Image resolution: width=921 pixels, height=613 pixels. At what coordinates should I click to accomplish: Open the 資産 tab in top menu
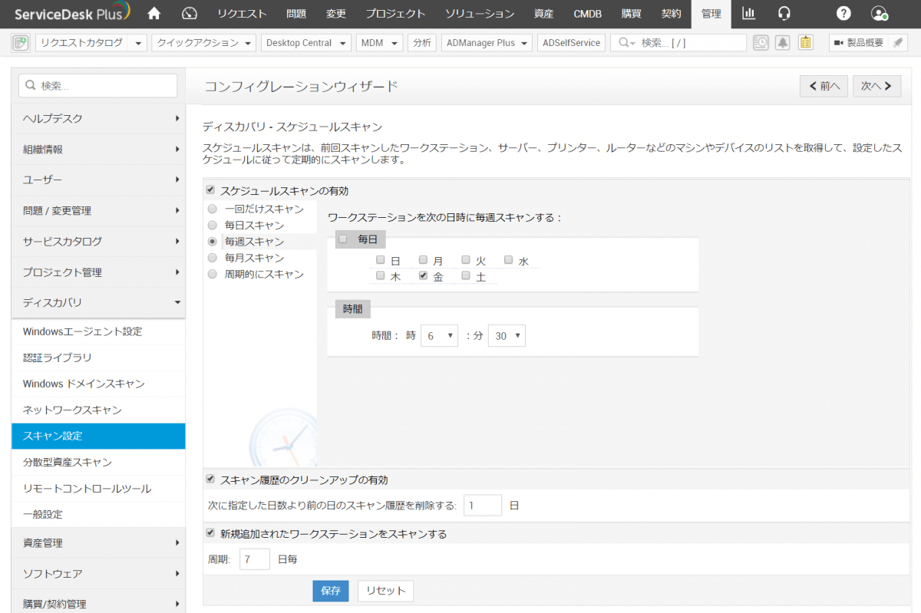pyautogui.click(x=544, y=13)
